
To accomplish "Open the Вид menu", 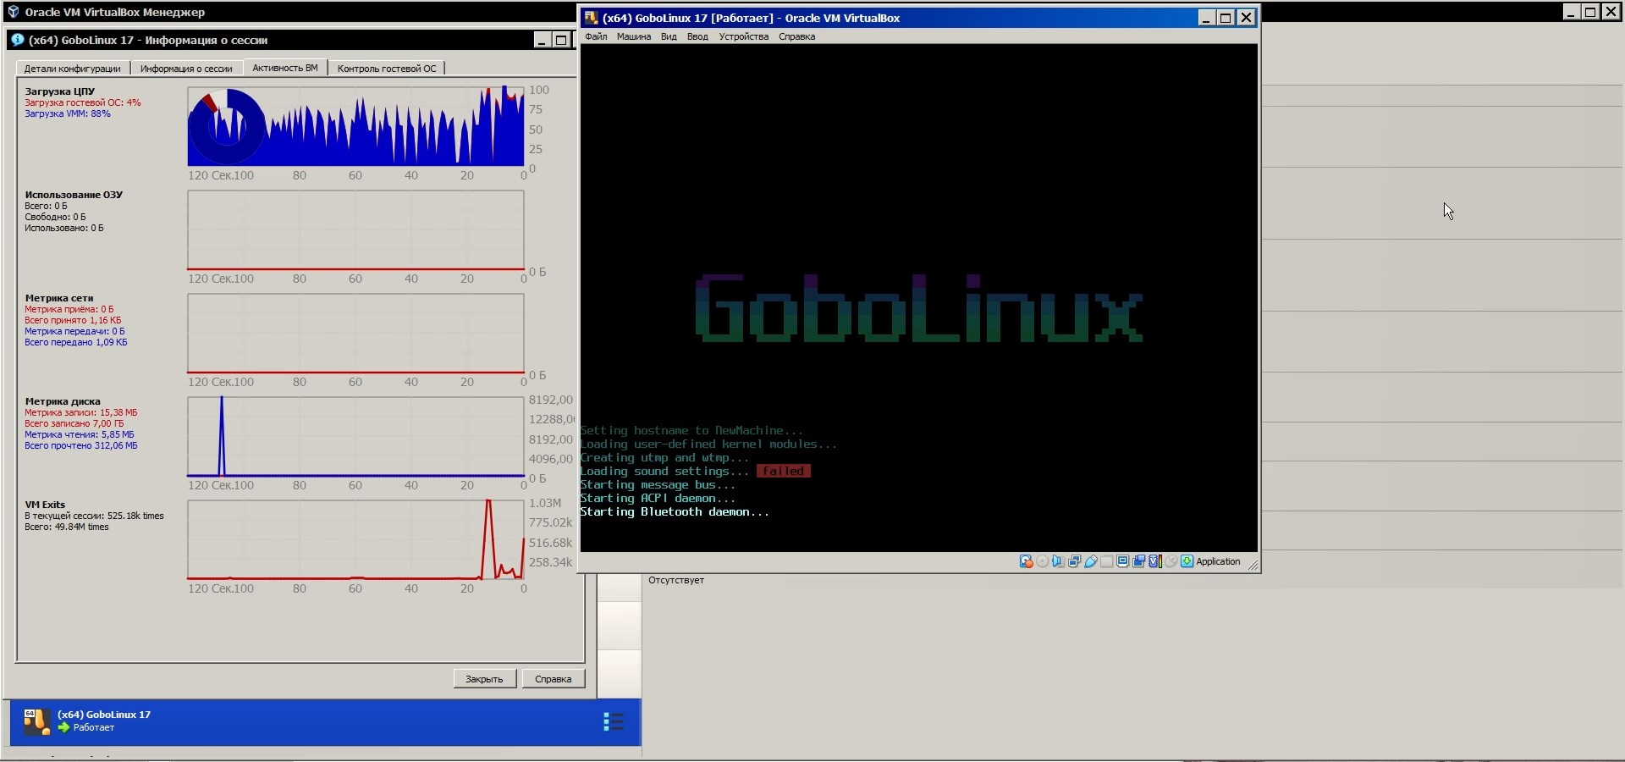I will [x=669, y=36].
